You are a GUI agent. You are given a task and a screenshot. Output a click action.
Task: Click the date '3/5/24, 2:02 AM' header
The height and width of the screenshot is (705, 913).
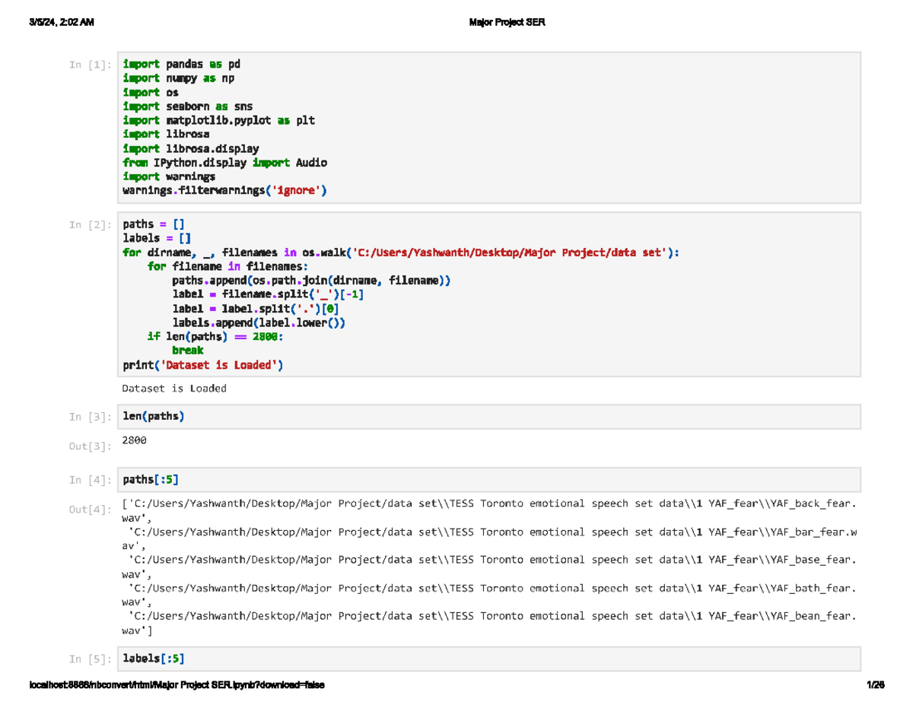[x=62, y=23]
